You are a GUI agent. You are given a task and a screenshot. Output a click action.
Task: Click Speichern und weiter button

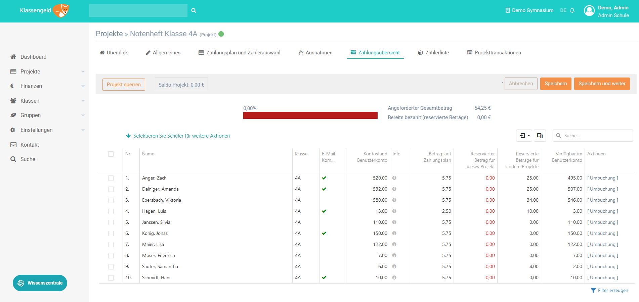pyautogui.click(x=602, y=84)
